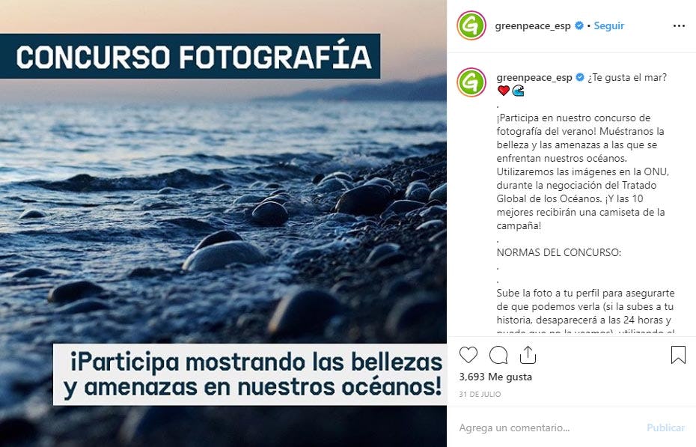
Task: Click verified badge next to caption username
Action: (x=580, y=77)
